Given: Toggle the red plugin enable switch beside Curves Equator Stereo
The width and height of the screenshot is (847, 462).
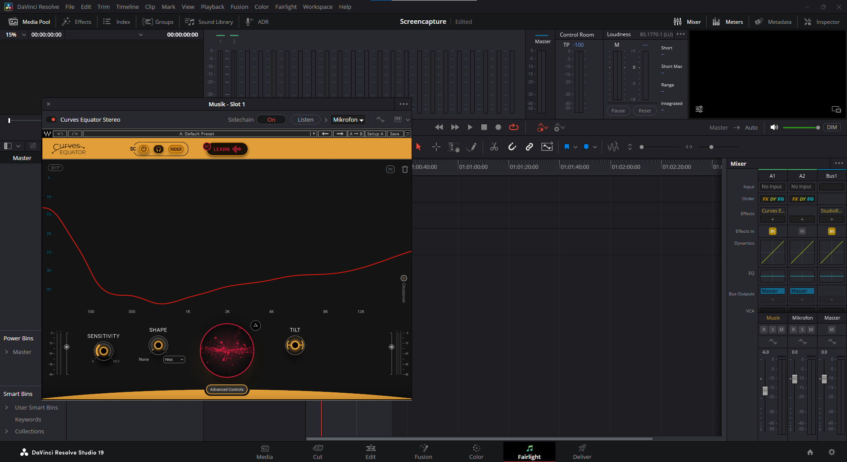Looking at the screenshot, I should 52,119.
